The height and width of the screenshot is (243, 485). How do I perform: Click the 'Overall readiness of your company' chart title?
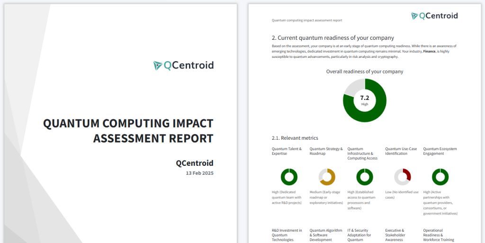click(365, 72)
